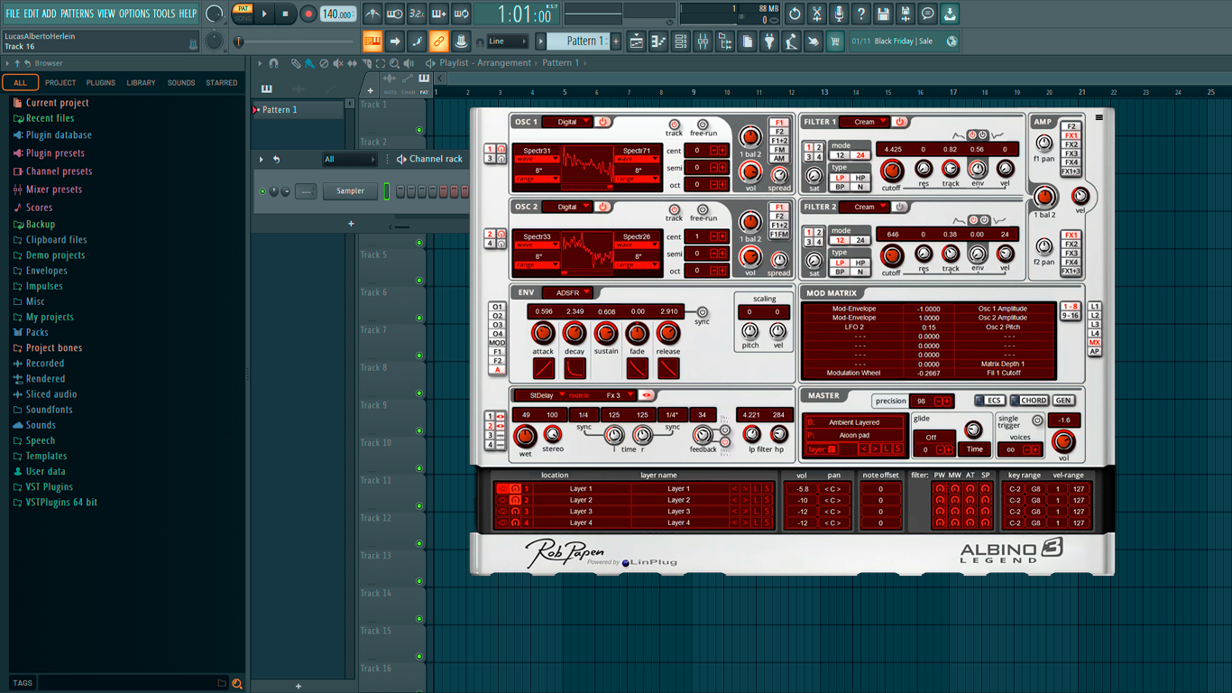
Task: Select attack linear curve shape button
Action: [544, 368]
